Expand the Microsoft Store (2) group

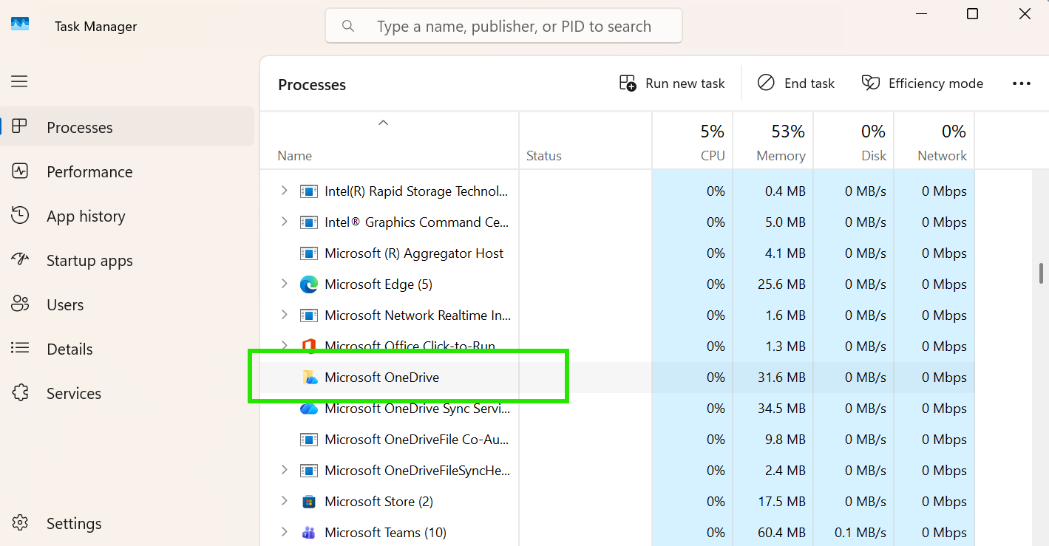tap(285, 502)
